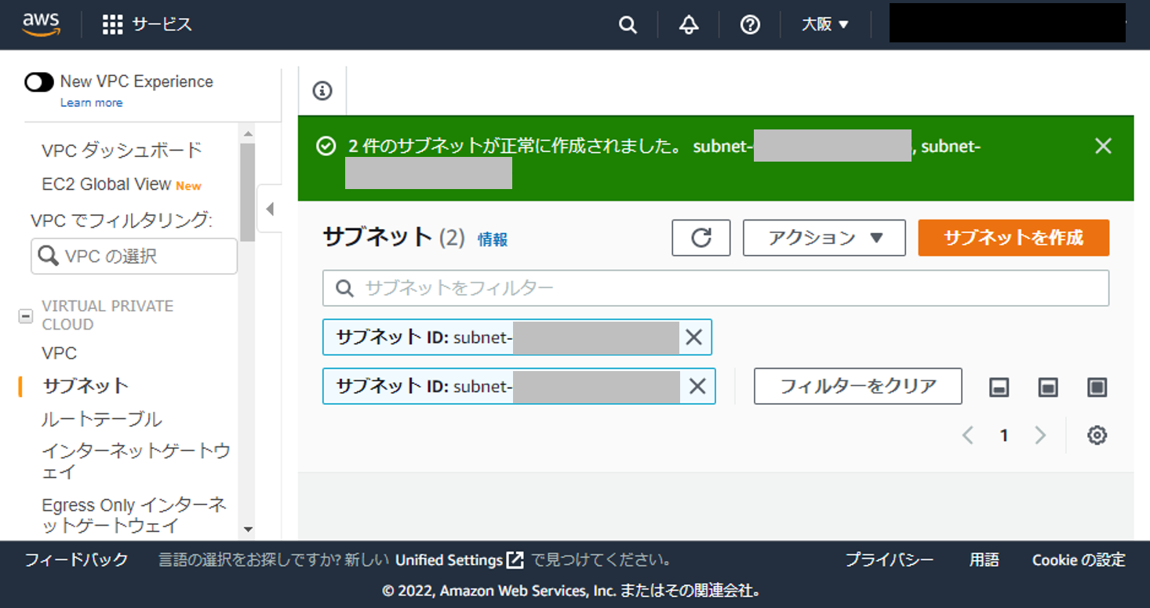
Task: Expand the アクション dropdown menu
Action: [824, 238]
